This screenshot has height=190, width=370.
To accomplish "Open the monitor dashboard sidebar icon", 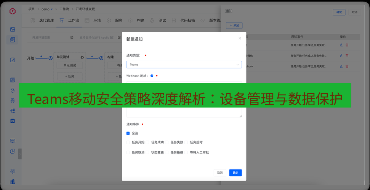I will (x=13, y=141).
